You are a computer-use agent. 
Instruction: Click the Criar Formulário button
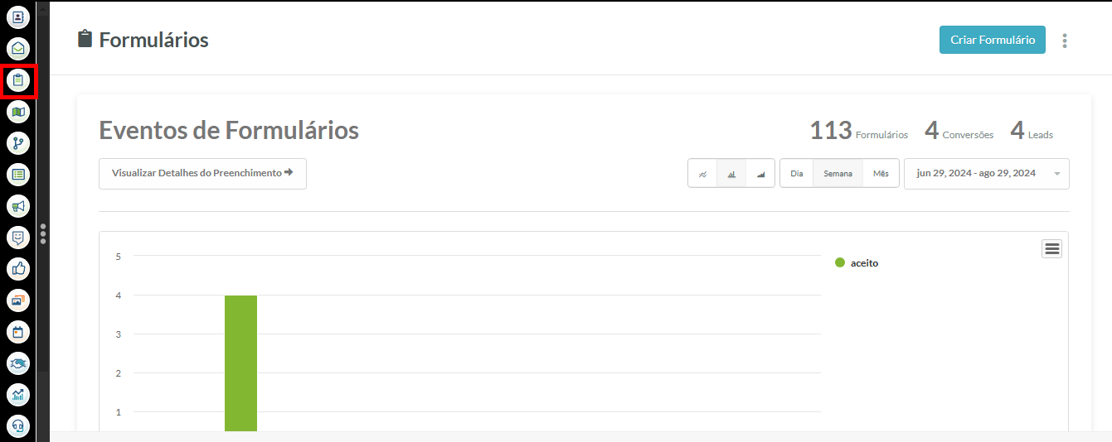click(993, 40)
